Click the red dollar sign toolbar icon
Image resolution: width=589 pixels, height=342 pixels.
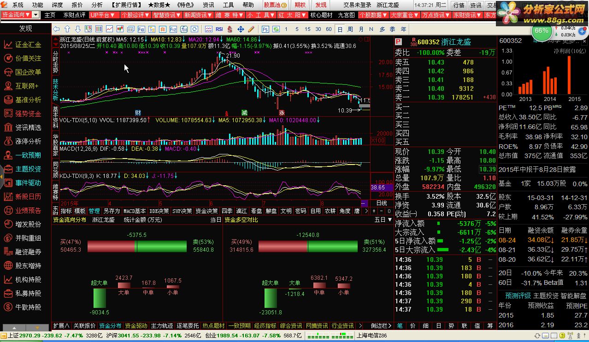coord(230,29)
